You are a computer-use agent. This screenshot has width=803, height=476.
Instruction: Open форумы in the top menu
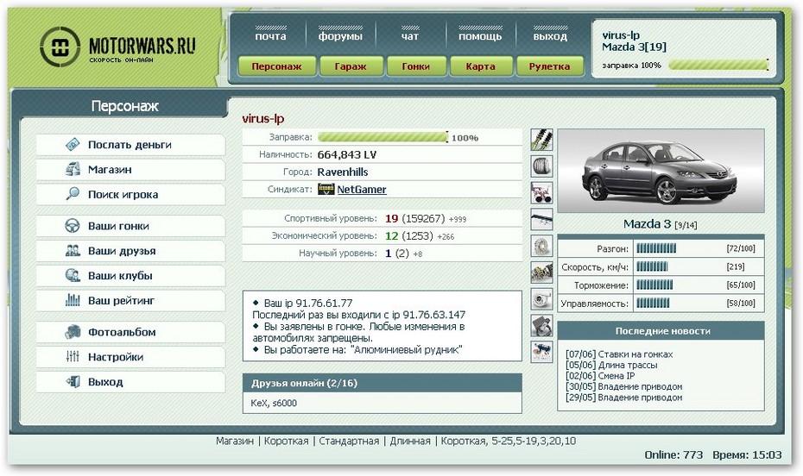pyautogui.click(x=340, y=37)
